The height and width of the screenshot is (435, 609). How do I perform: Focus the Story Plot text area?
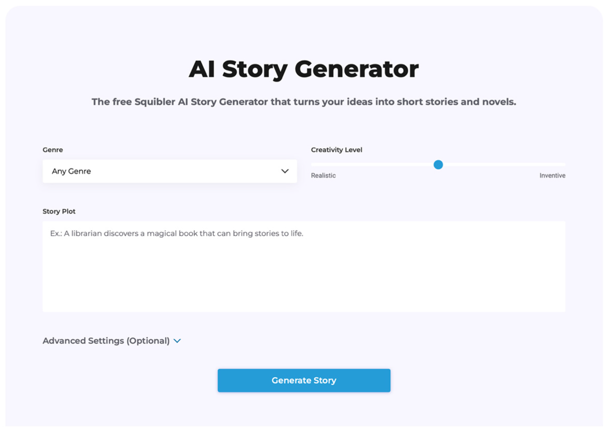(x=304, y=266)
